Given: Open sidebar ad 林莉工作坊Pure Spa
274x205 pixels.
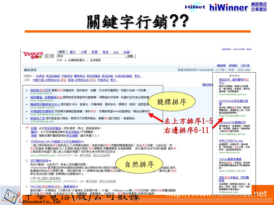Looking at the screenshot, I should coord(231,141).
